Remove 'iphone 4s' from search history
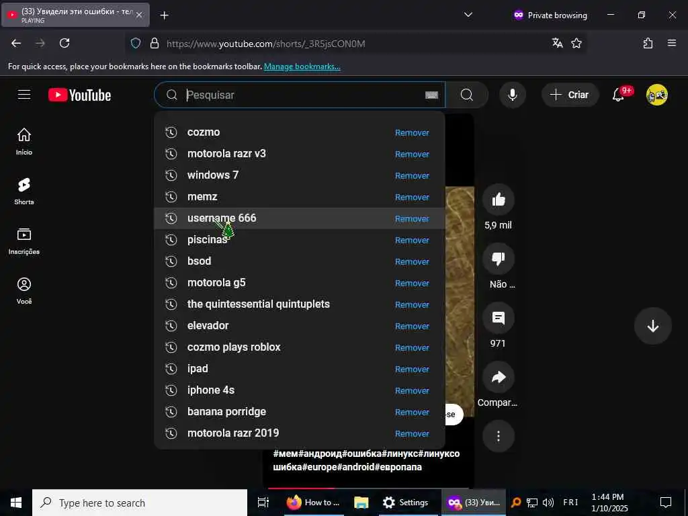Viewport: 688px width, 516px height. pos(412,390)
